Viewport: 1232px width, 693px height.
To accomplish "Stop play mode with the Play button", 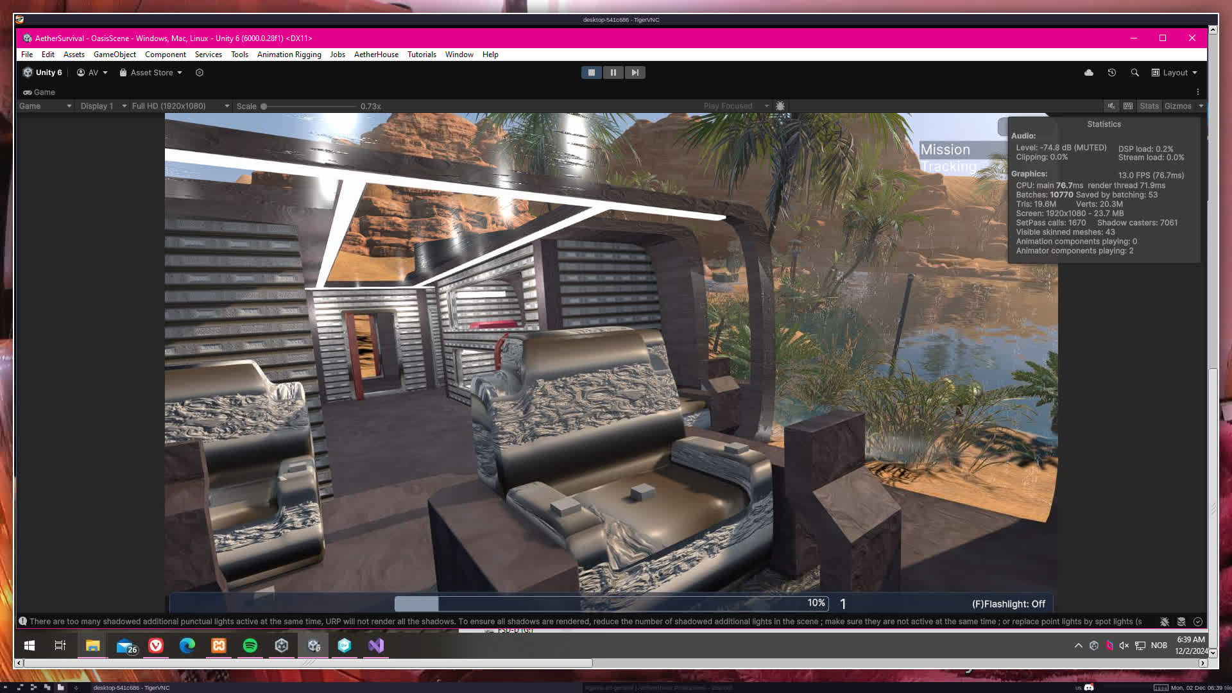I will 591,73.
